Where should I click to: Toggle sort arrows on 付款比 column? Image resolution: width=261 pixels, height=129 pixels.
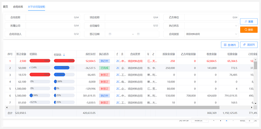tap(64, 55)
